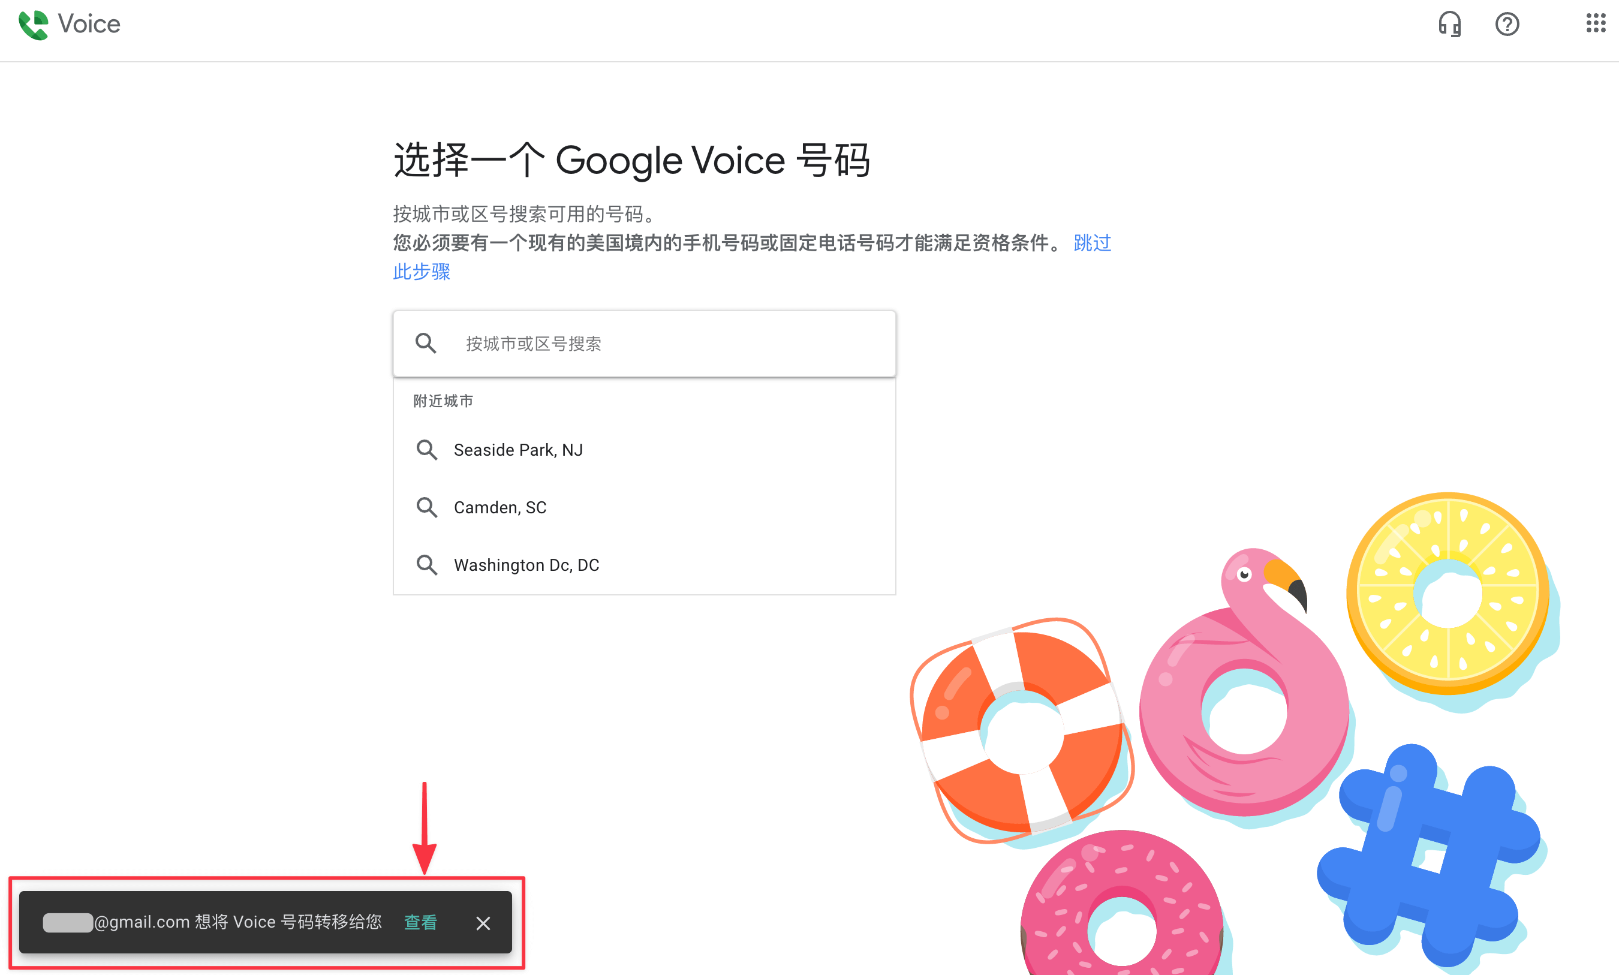
Task: Click the Voice text in the header
Action: (89, 25)
